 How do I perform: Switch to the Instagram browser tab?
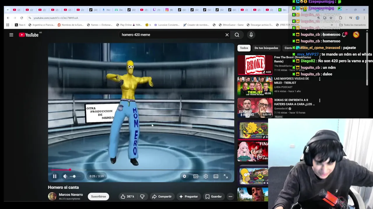(x=169, y=10)
